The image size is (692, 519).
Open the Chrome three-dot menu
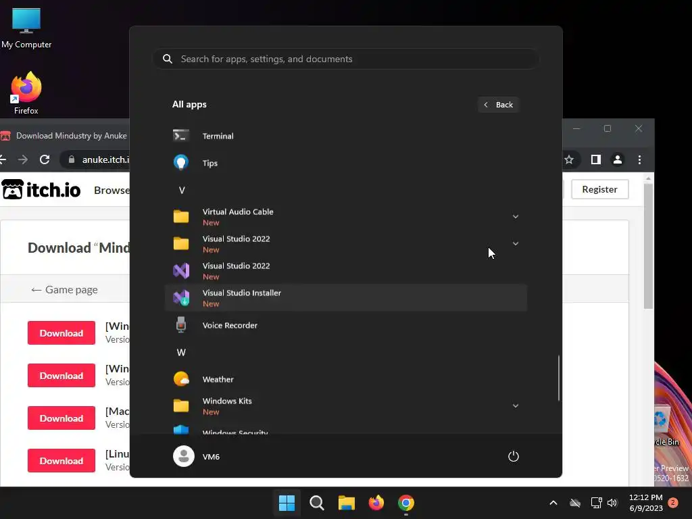pos(639,159)
